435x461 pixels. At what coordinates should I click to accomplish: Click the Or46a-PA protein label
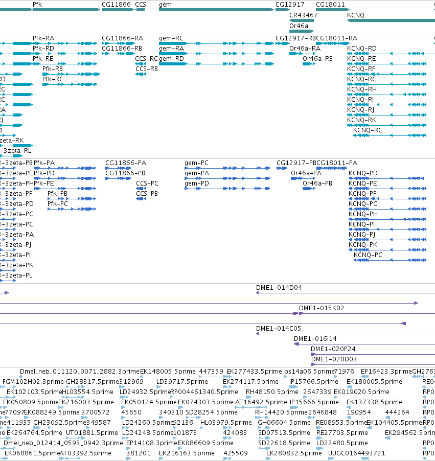pyautogui.click(x=306, y=173)
